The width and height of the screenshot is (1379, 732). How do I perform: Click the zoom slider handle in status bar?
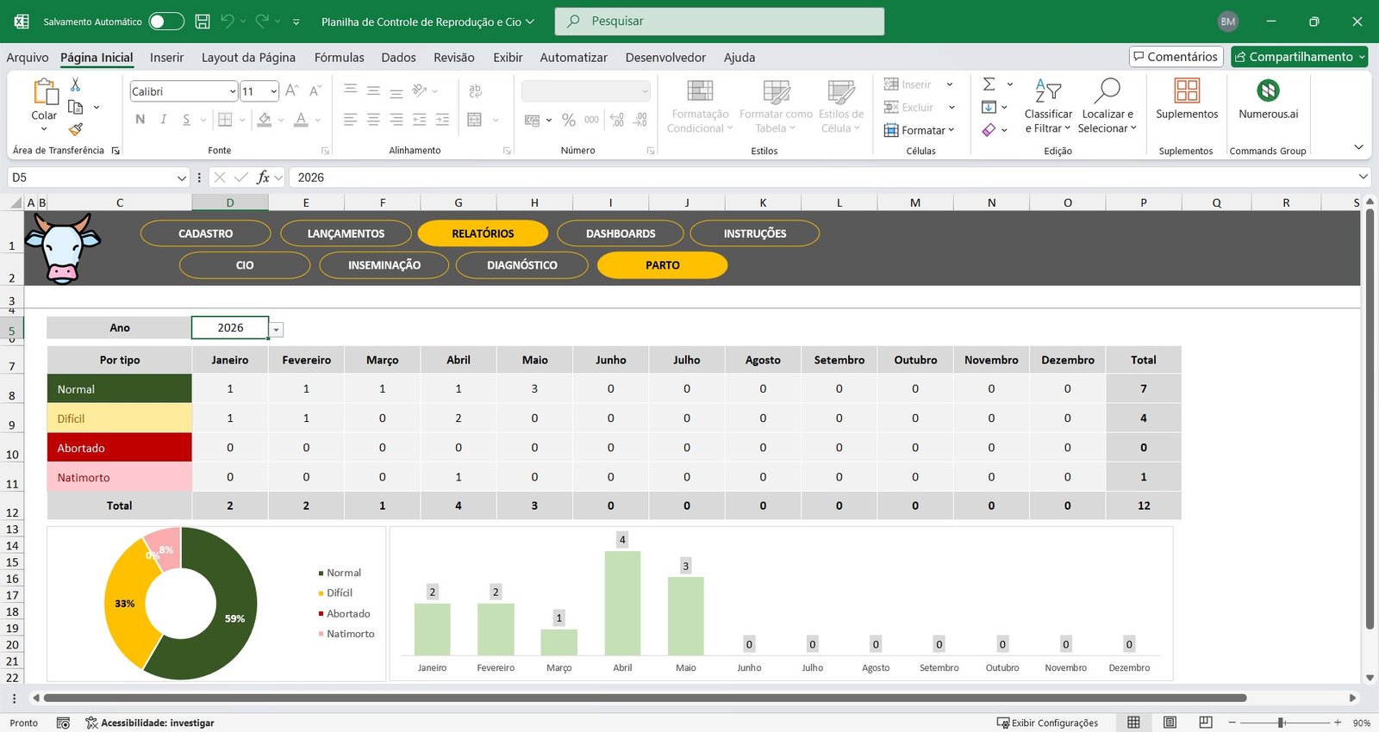(x=1282, y=723)
